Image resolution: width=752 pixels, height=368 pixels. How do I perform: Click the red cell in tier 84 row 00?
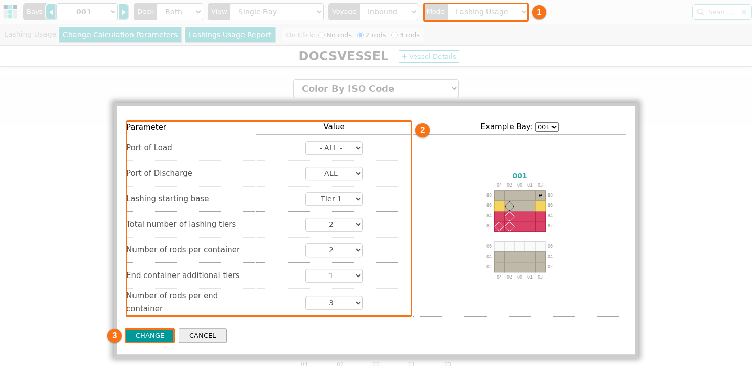pyautogui.click(x=520, y=216)
